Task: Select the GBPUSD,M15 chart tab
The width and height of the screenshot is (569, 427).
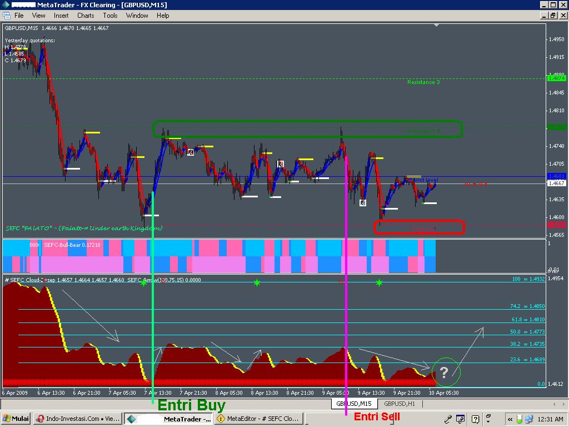Action: point(354,404)
